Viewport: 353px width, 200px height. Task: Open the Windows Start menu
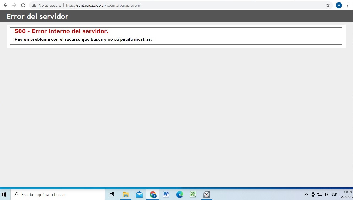pyautogui.click(x=4, y=194)
